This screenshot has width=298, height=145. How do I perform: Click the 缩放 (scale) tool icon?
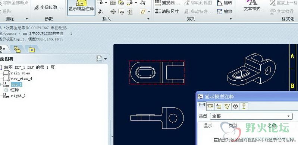point(220,12)
